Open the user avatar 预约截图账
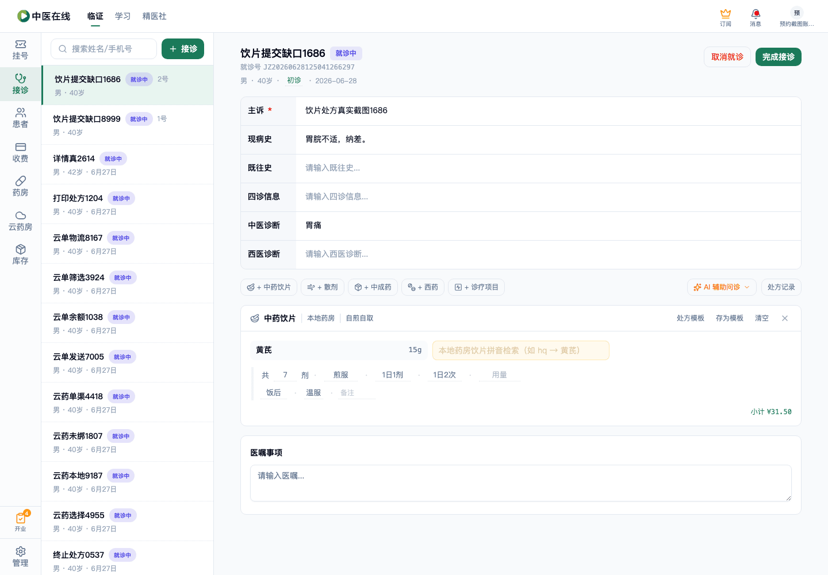Screen dimensions: 828x575 796,17
